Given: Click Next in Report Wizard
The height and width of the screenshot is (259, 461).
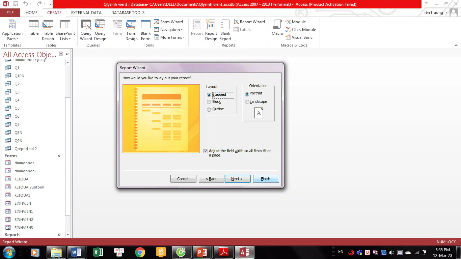Looking at the screenshot, I should click(238, 179).
